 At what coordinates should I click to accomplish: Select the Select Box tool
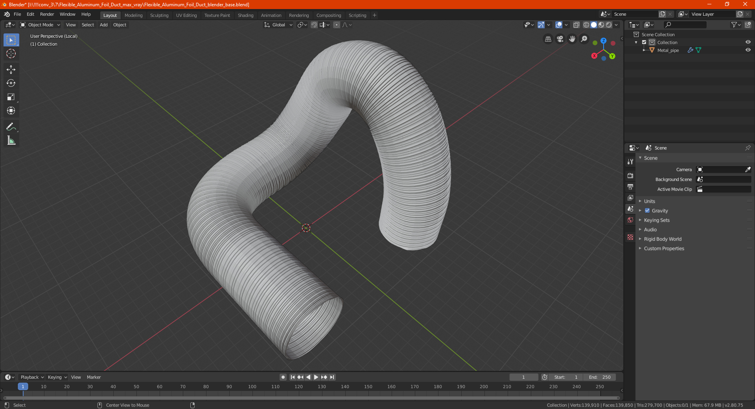[x=11, y=40]
